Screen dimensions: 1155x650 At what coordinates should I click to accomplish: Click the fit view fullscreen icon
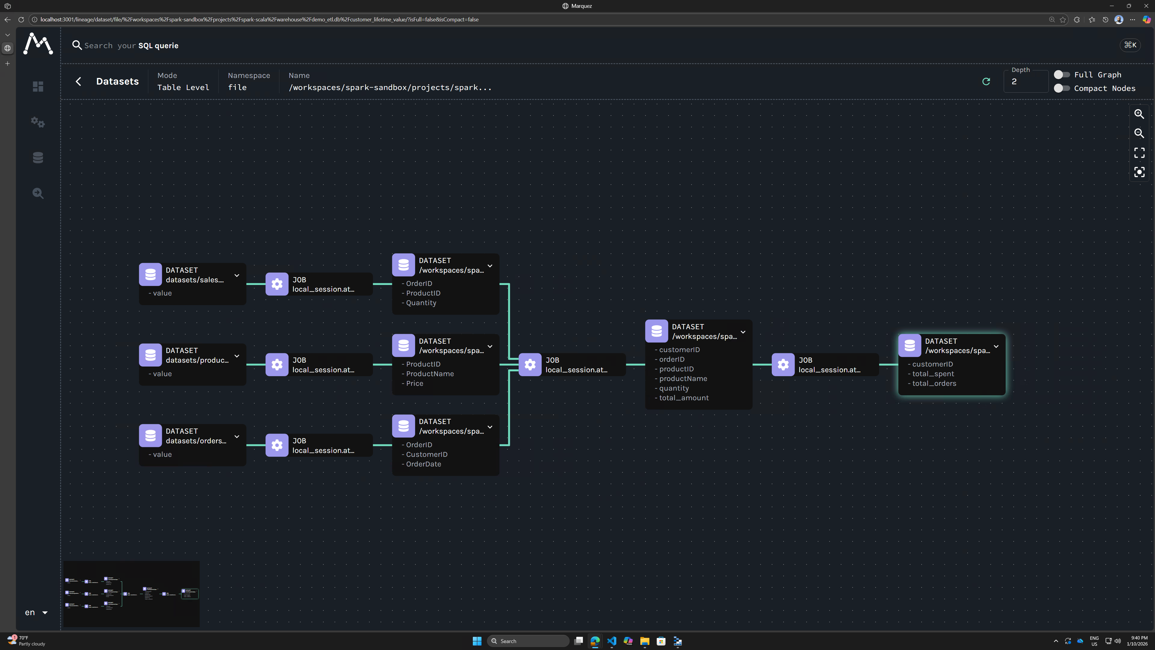click(x=1139, y=153)
